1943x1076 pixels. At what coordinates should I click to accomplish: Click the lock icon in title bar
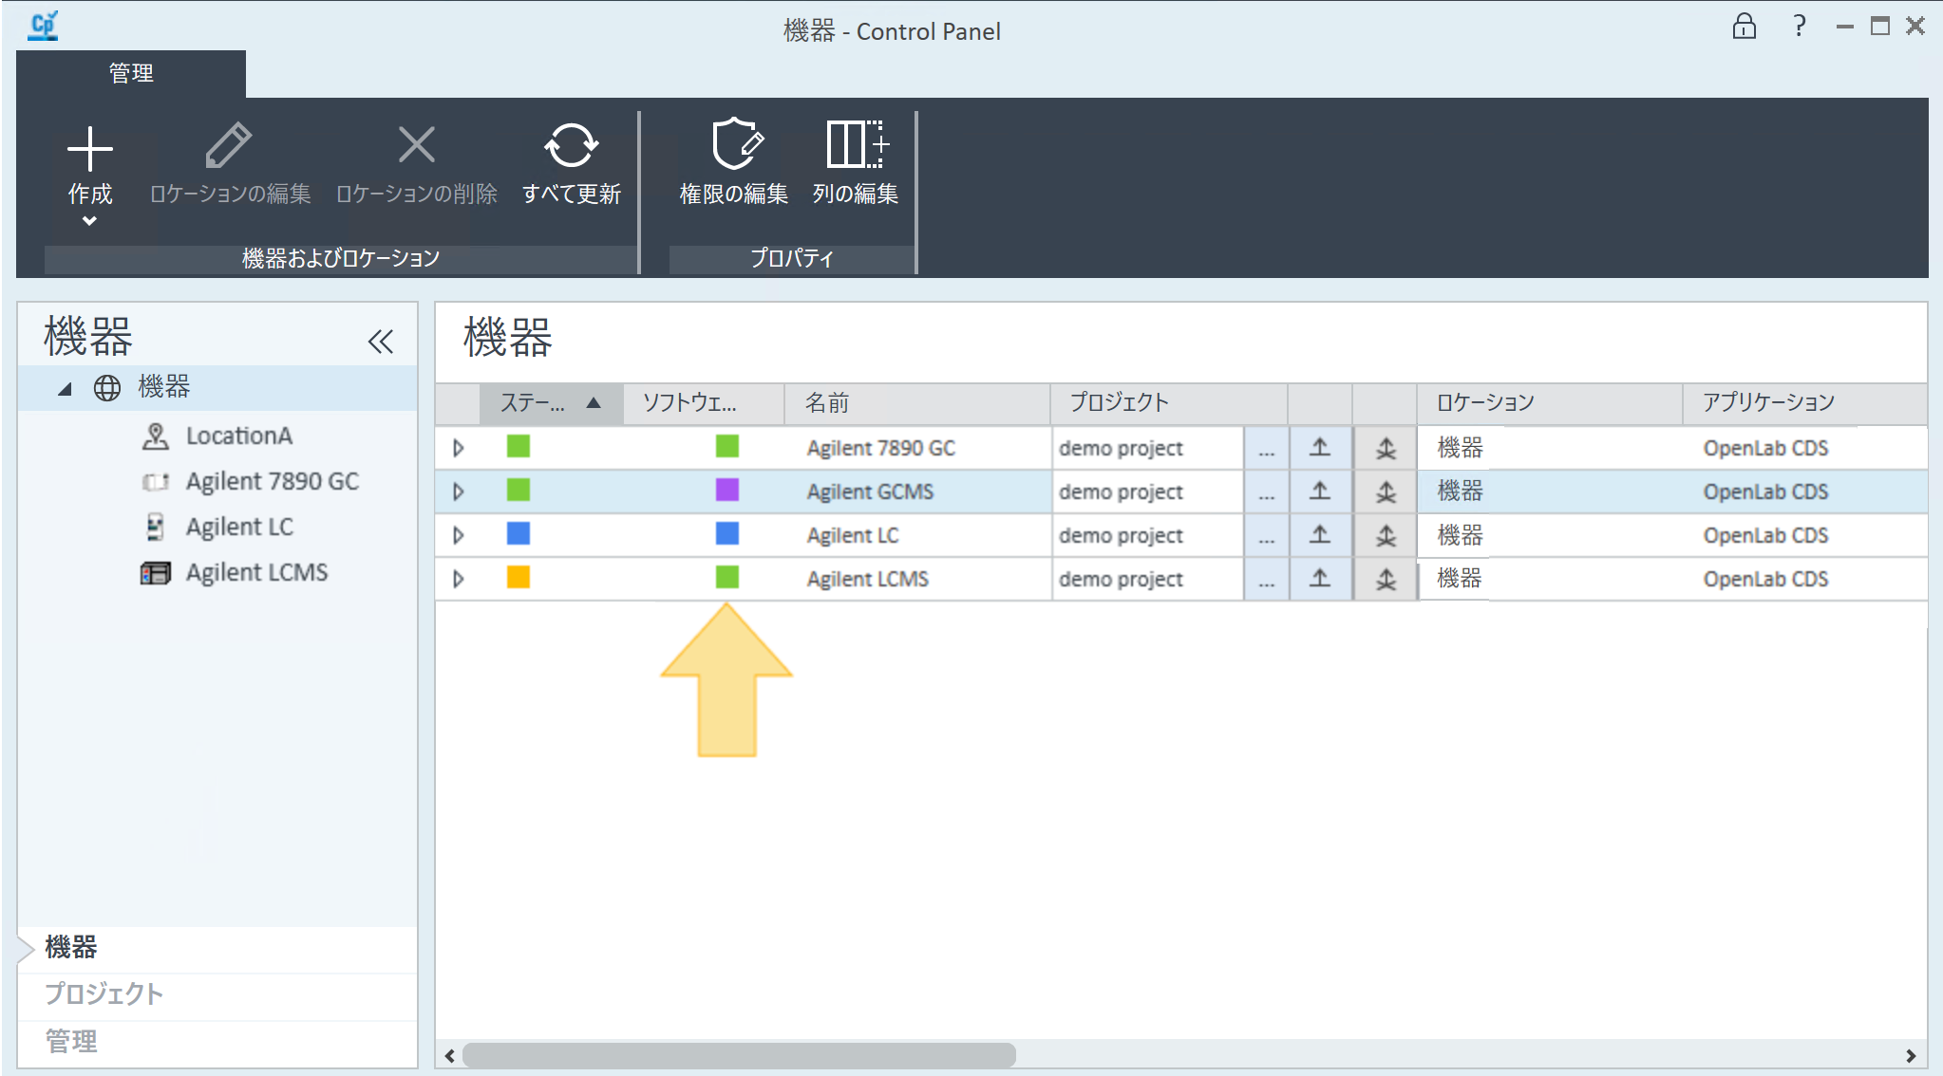[1744, 26]
